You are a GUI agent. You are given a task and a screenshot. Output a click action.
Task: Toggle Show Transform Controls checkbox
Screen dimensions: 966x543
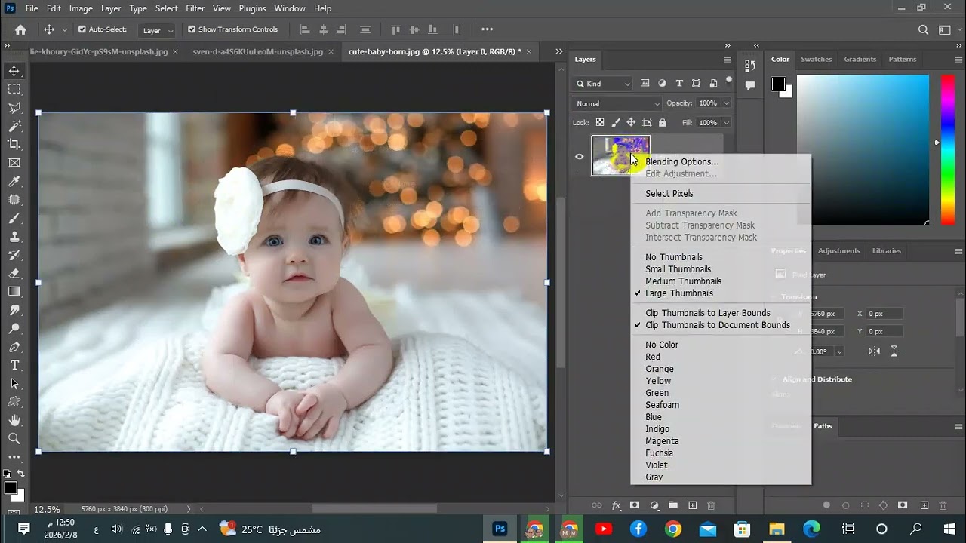(x=192, y=29)
